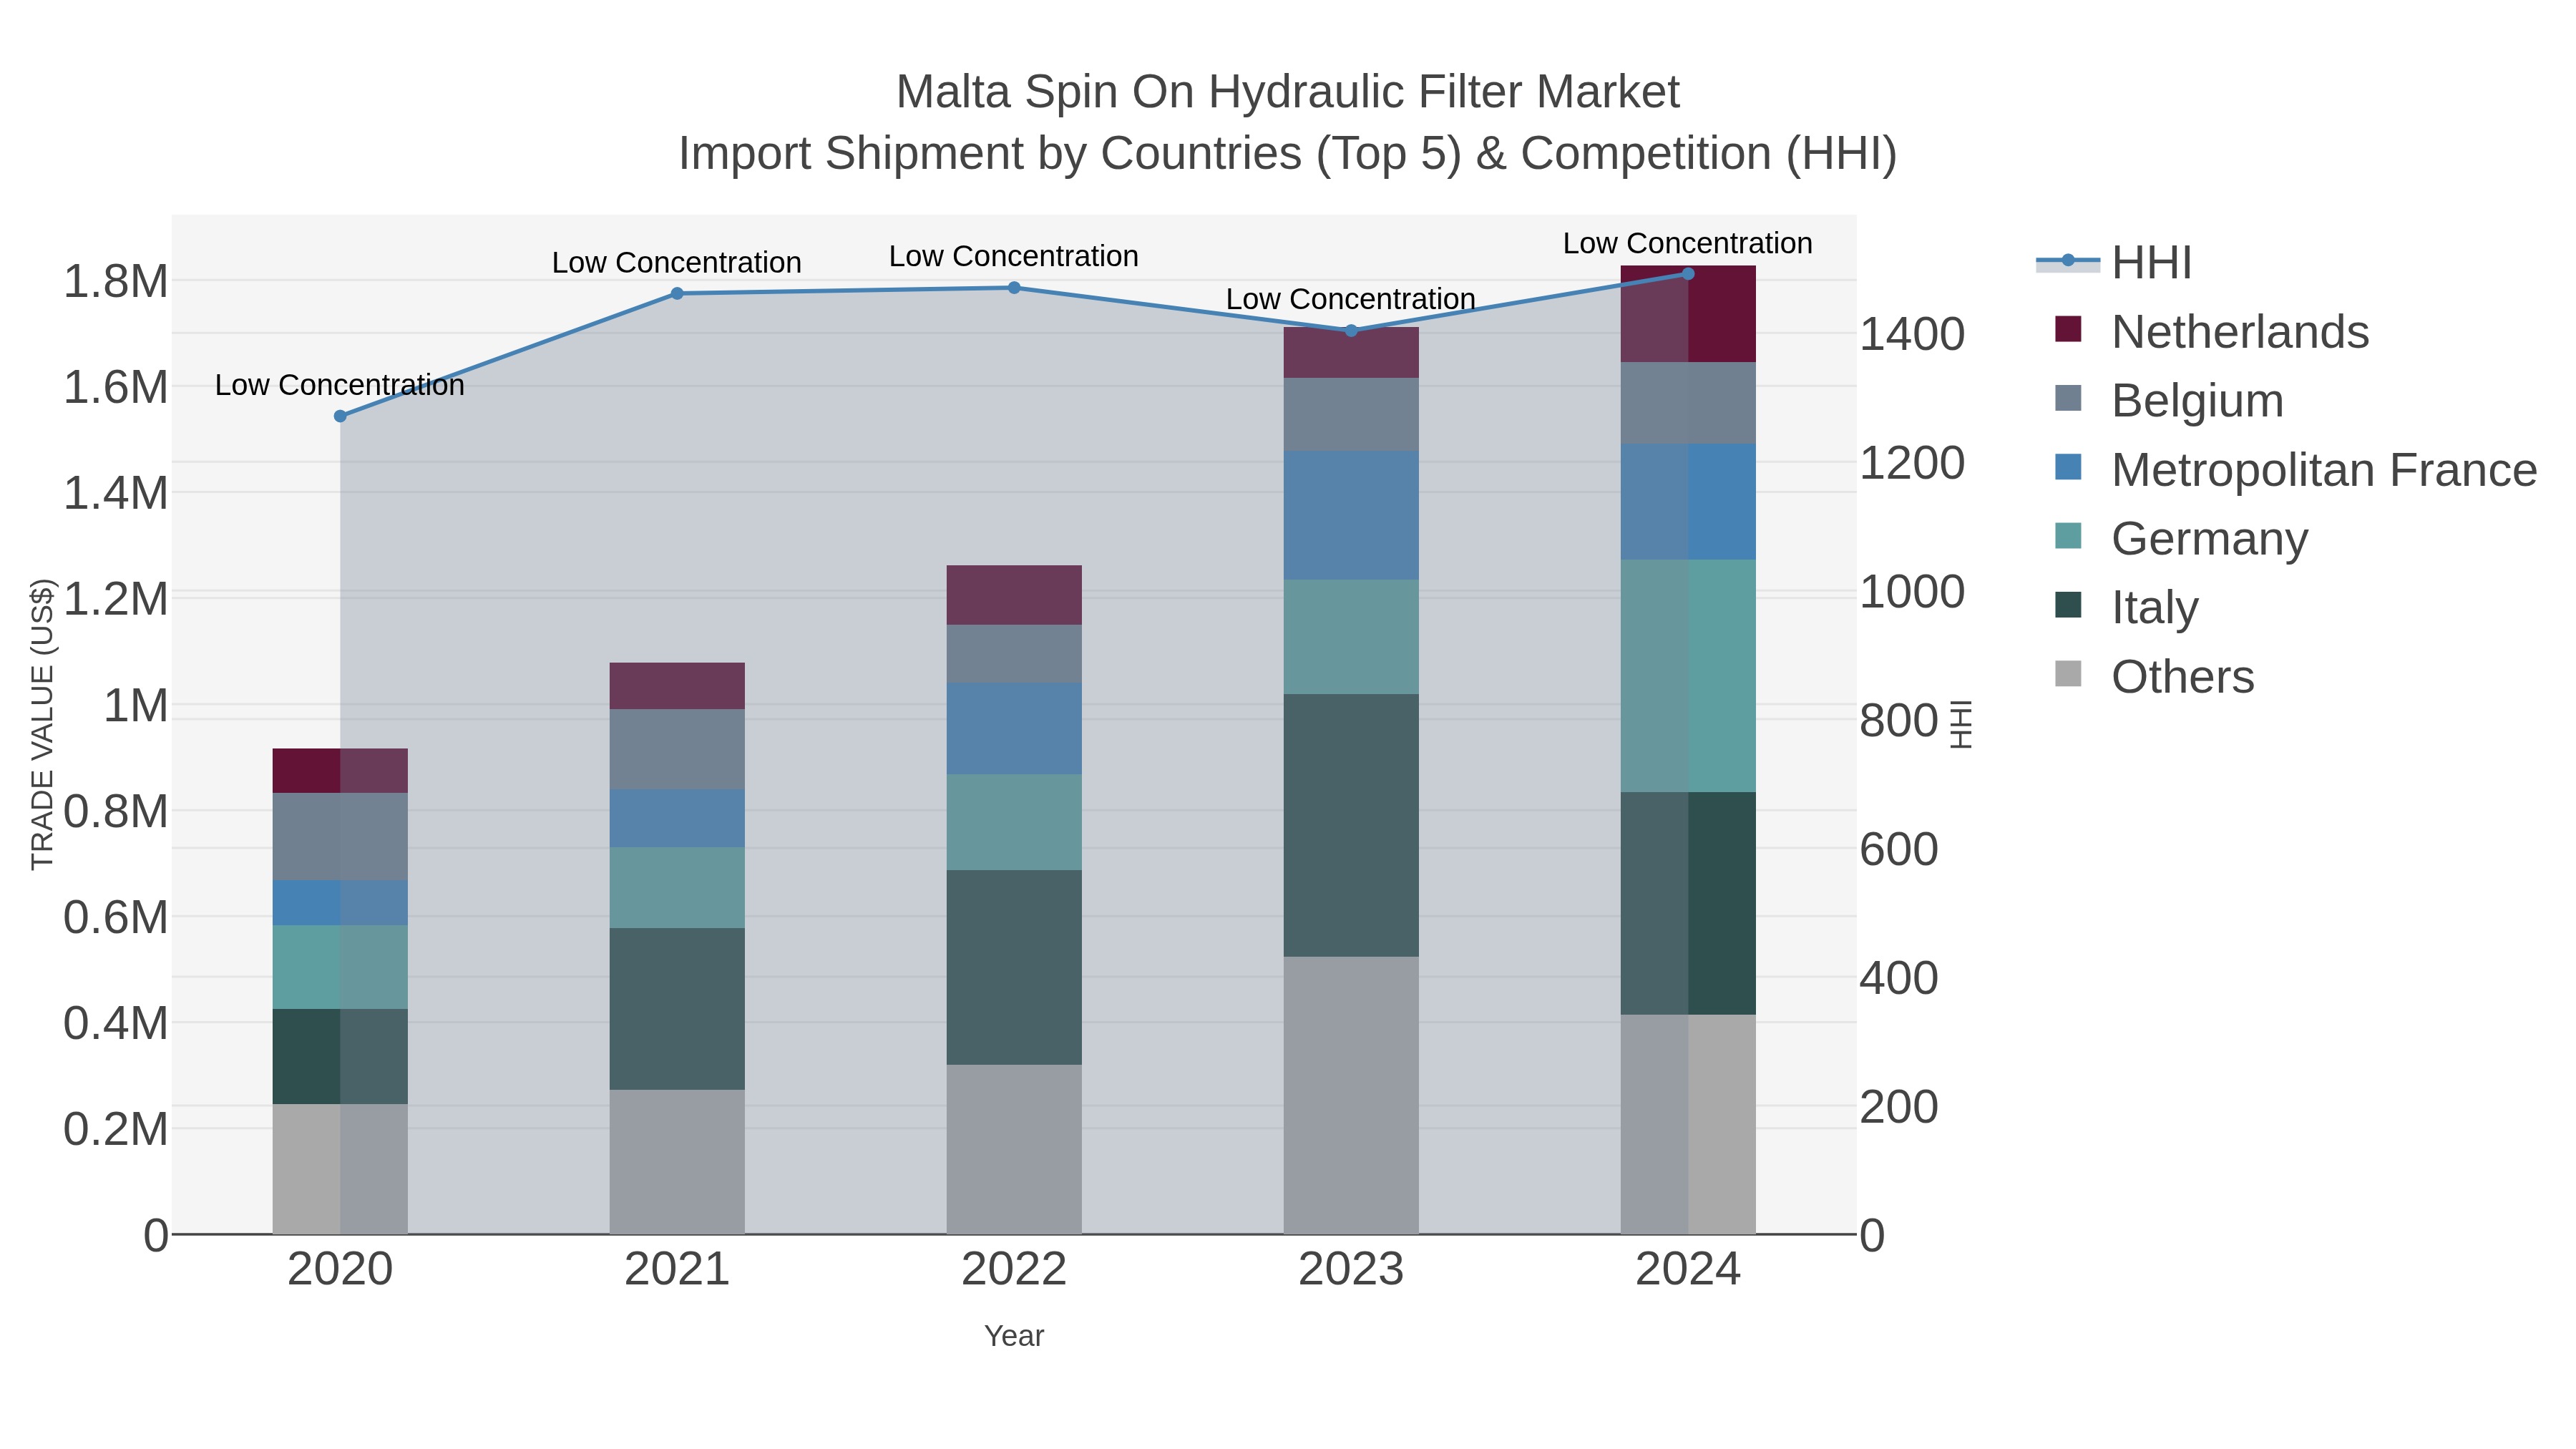
Task: Click the 2020 Netherlands bar segment
Action: pos(340,771)
